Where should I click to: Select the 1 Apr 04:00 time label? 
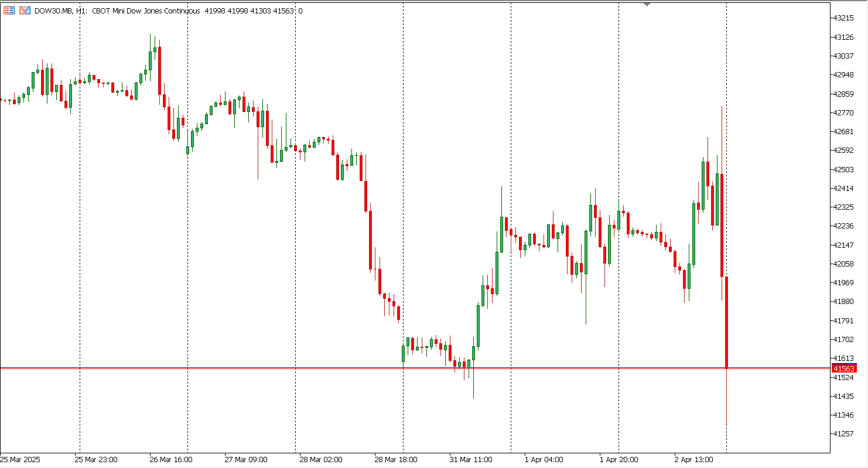[544, 460]
